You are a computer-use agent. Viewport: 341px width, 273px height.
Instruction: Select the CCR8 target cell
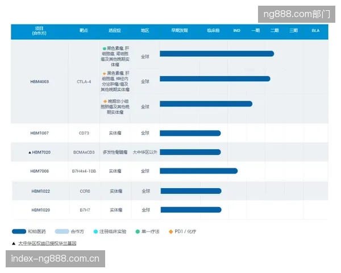[85, 191]
